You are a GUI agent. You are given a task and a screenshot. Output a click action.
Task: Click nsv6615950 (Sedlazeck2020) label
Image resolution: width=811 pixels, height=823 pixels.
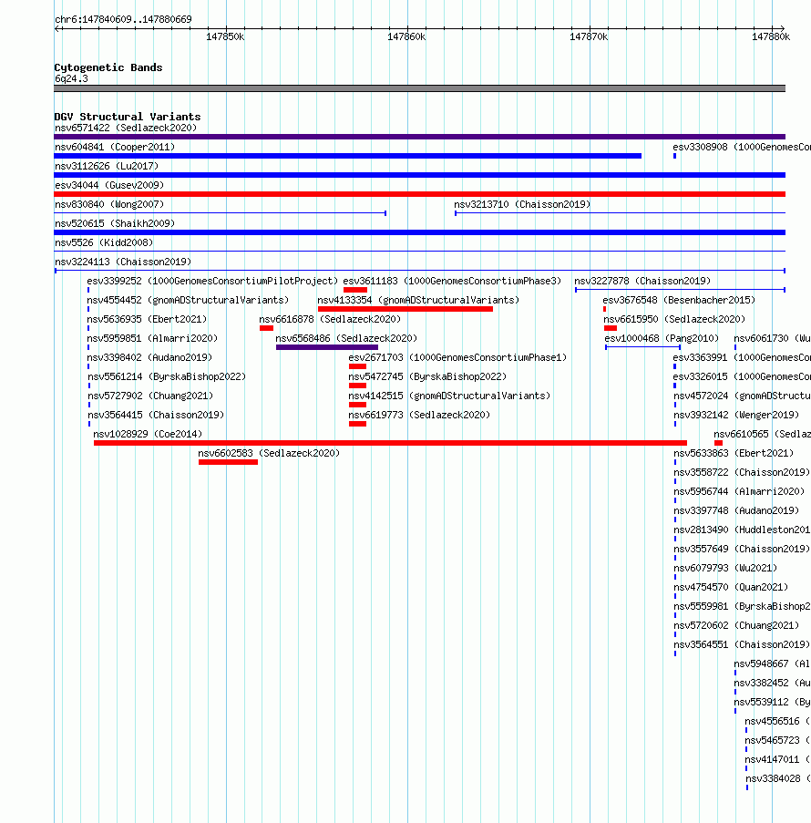(674, 319)
